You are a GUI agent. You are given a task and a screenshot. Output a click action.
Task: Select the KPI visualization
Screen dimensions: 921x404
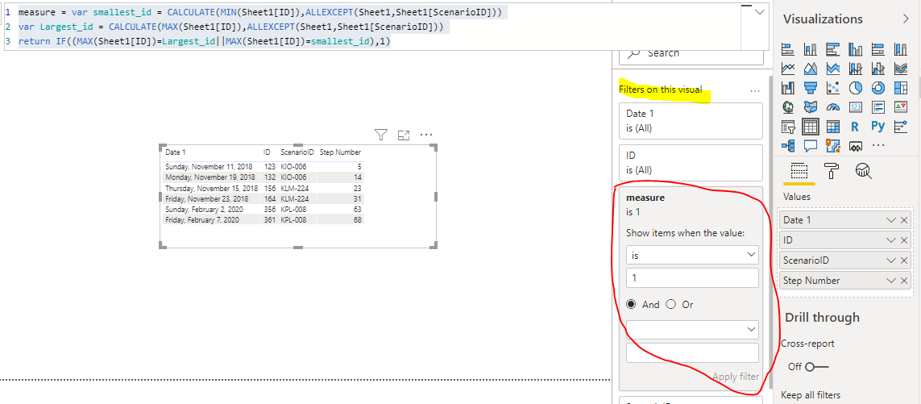[900, 107]
